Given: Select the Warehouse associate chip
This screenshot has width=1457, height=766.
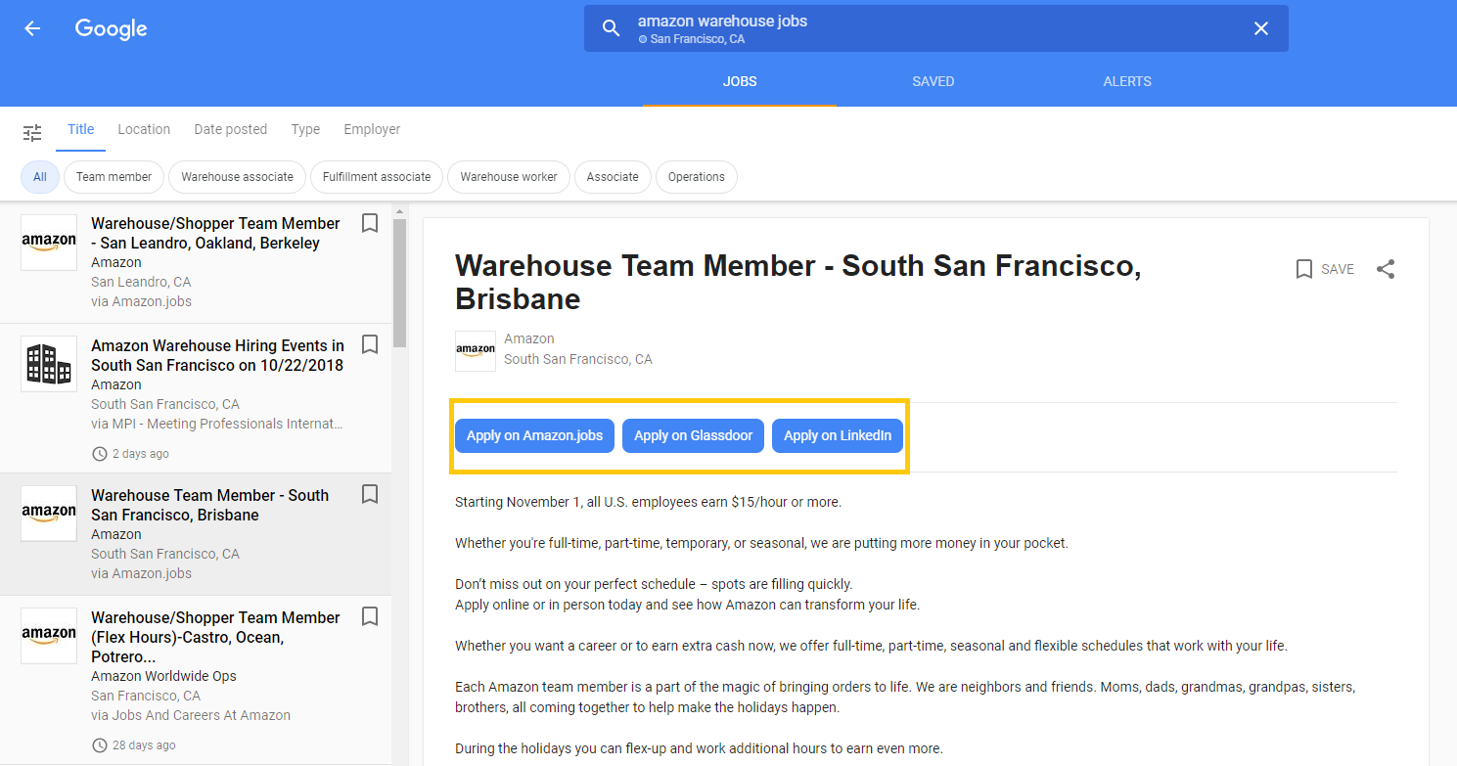Looking at the screenshot, I should (237, 177).
